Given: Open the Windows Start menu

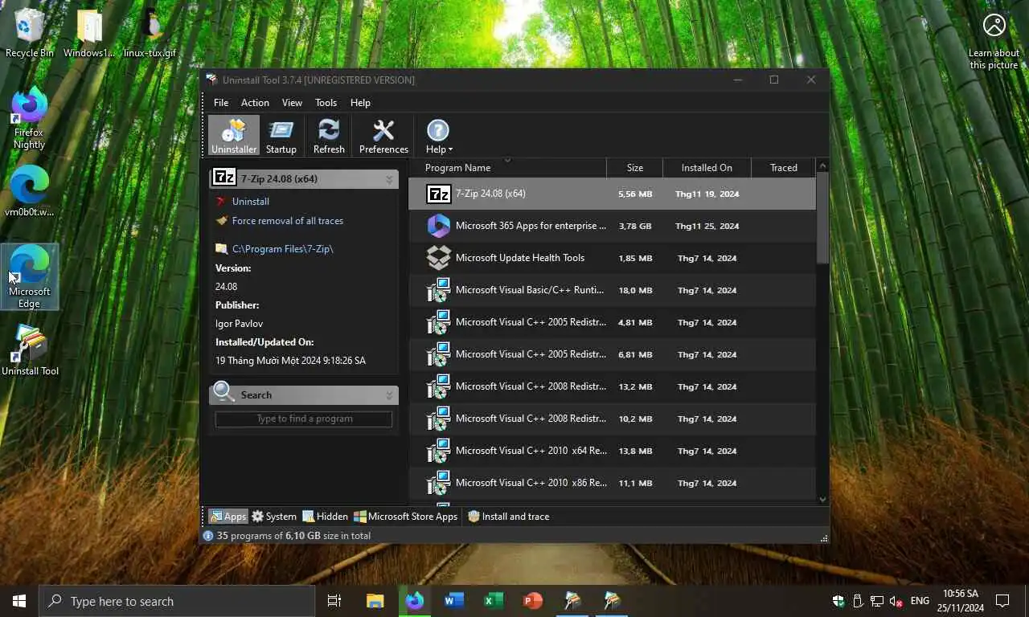Looking at the screenshot, I should [x=19, y=601].
